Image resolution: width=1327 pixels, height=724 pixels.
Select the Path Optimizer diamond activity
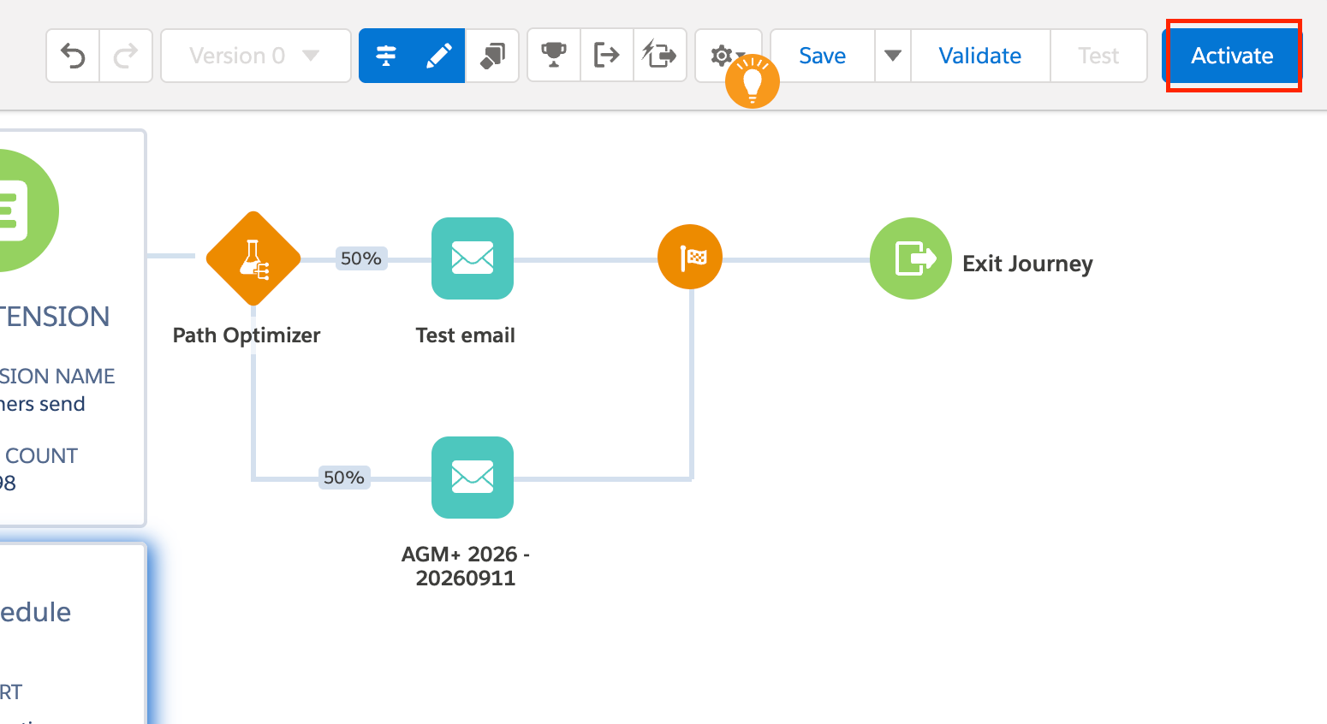253,258
